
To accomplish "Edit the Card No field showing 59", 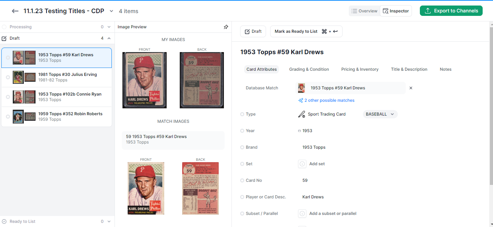I will 305,180.
